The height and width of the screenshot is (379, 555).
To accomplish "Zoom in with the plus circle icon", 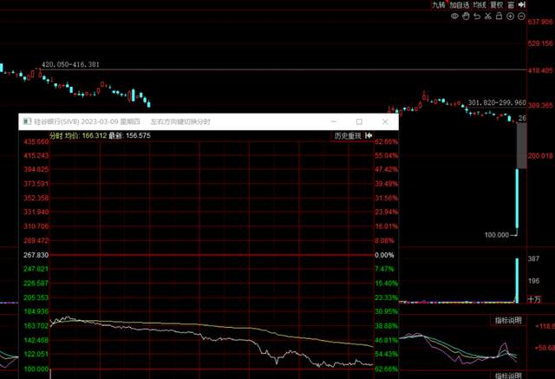I will click(510, 16).
